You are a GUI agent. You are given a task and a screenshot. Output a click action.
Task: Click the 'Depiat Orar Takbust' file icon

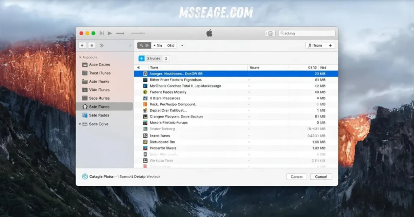[x=145, y=110]
